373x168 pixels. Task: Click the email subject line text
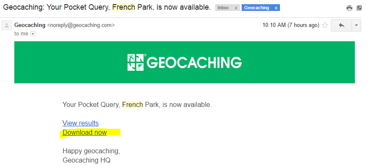107,8
